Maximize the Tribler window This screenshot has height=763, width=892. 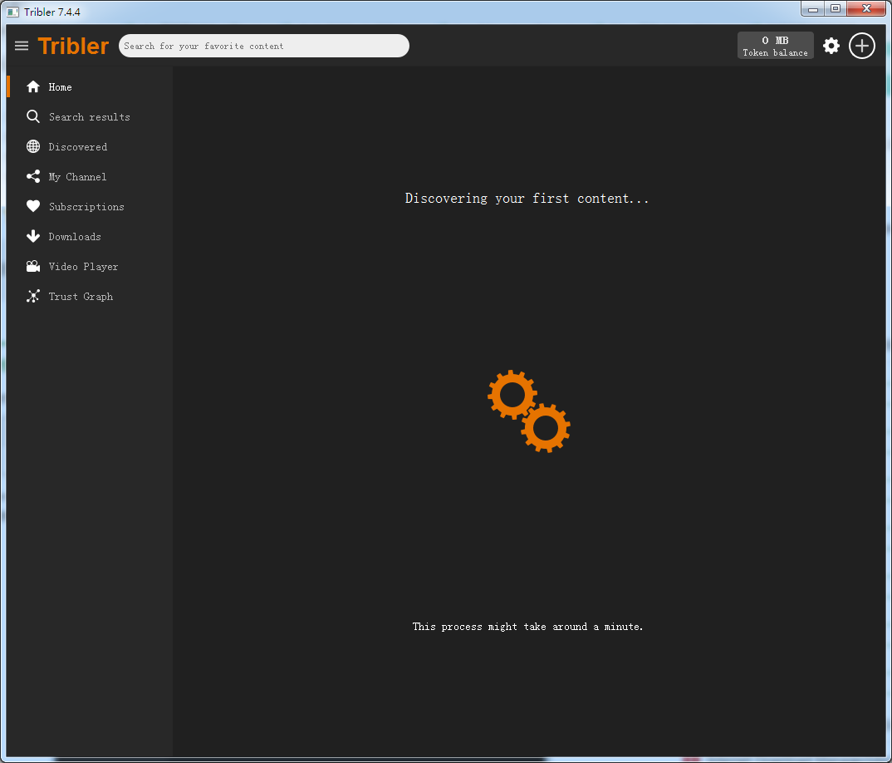(x=836, y=9)
